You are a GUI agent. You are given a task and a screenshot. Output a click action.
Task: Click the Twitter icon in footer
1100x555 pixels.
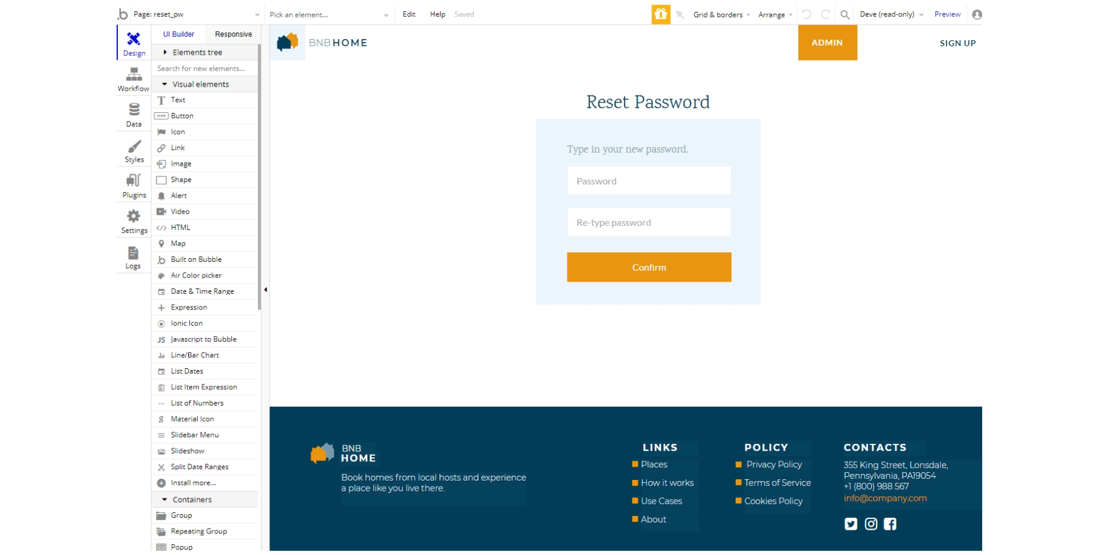click(851, 524)
